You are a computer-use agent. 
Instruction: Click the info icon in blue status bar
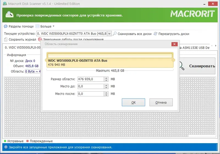[6, 147]
